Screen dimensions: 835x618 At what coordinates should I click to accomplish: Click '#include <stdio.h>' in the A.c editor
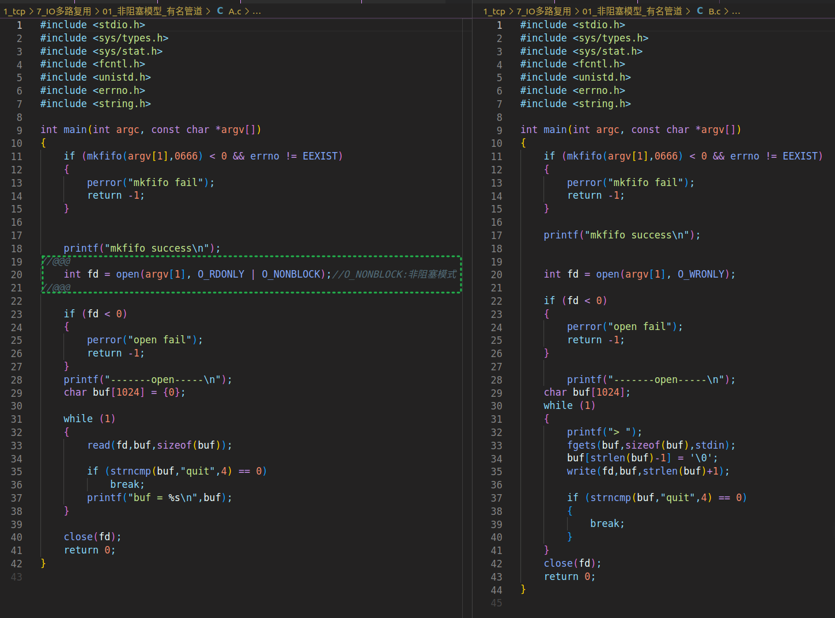coord(93,25)
